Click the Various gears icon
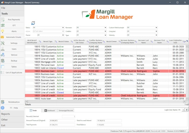This screenshot has width=189, height=133. 3,55
